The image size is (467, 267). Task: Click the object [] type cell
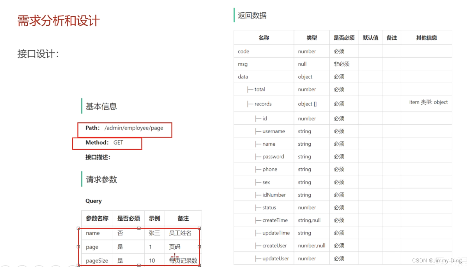click(307, 104)
